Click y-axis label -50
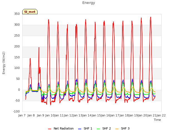This screenshot has width=178, height=134. pyautogui.click(x=17, y=100)
